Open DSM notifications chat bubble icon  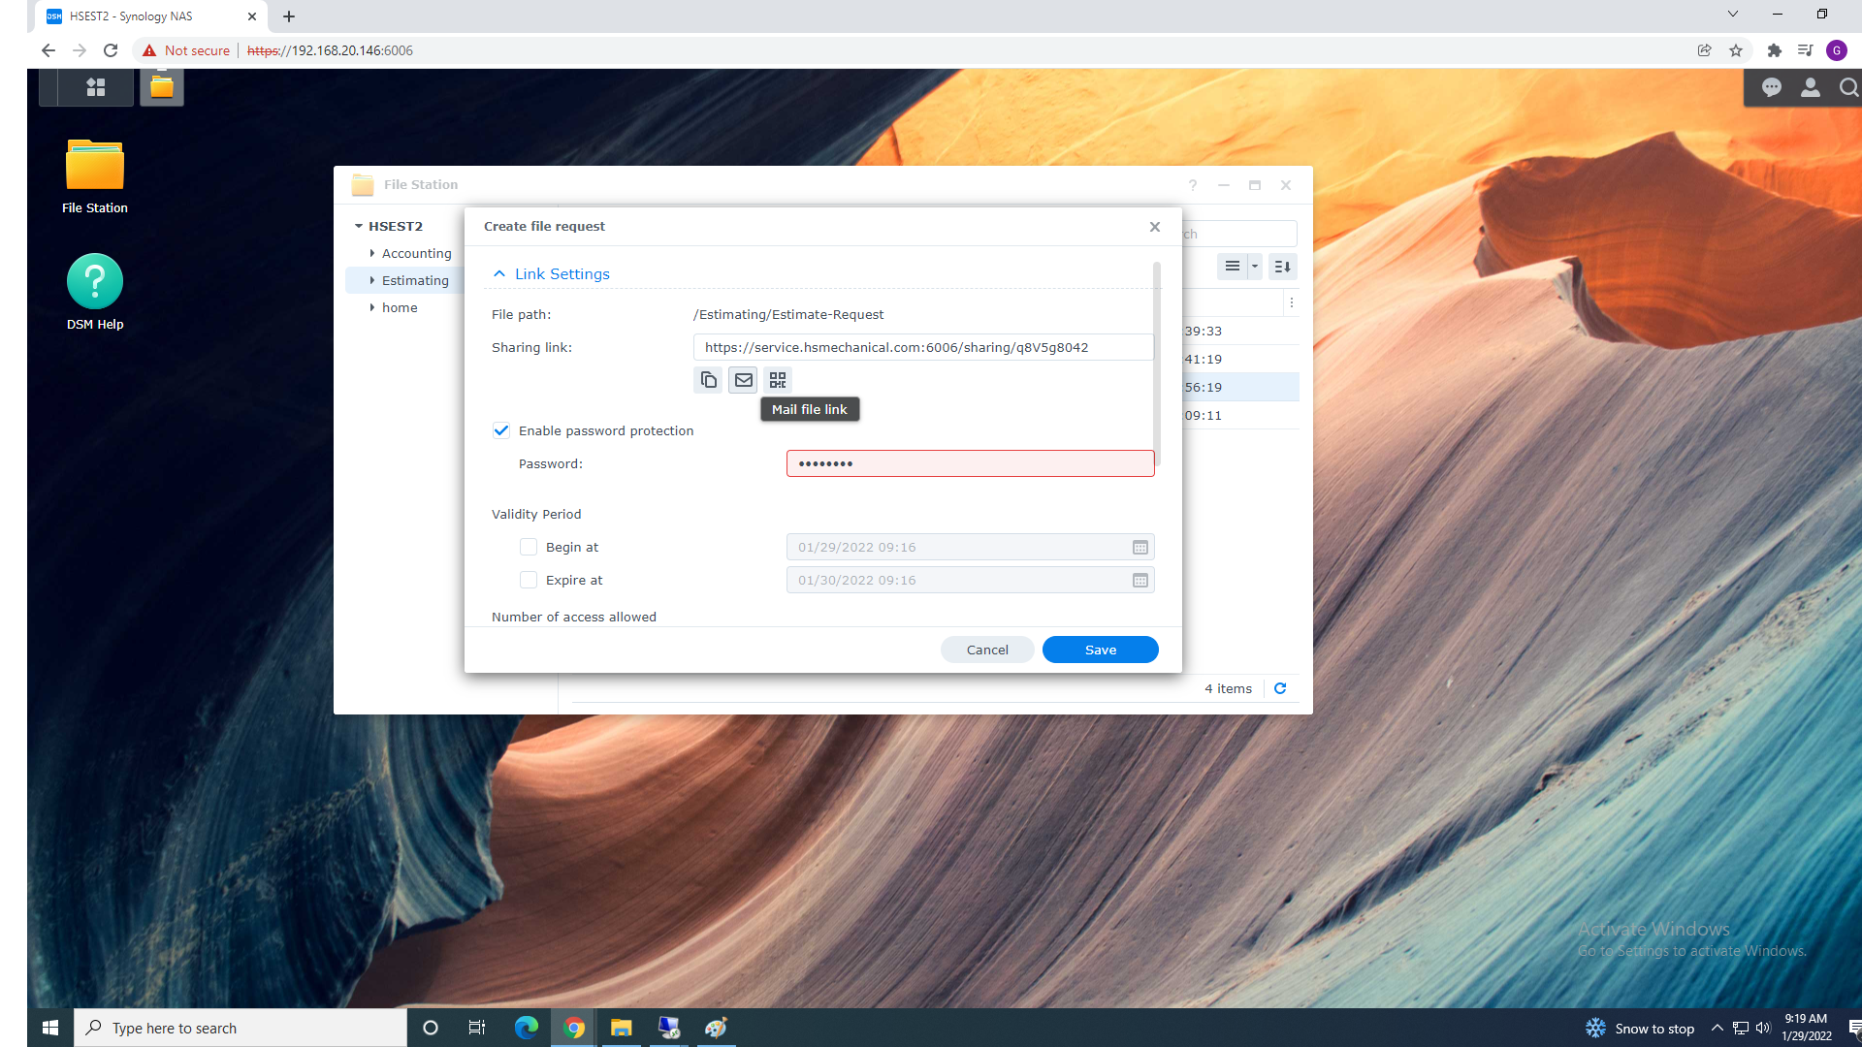coord(1772,87)
